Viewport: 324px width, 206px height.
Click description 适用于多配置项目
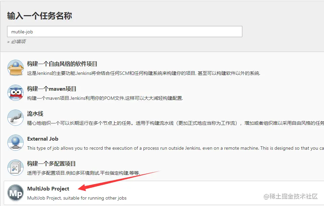(x=83, y=173)
